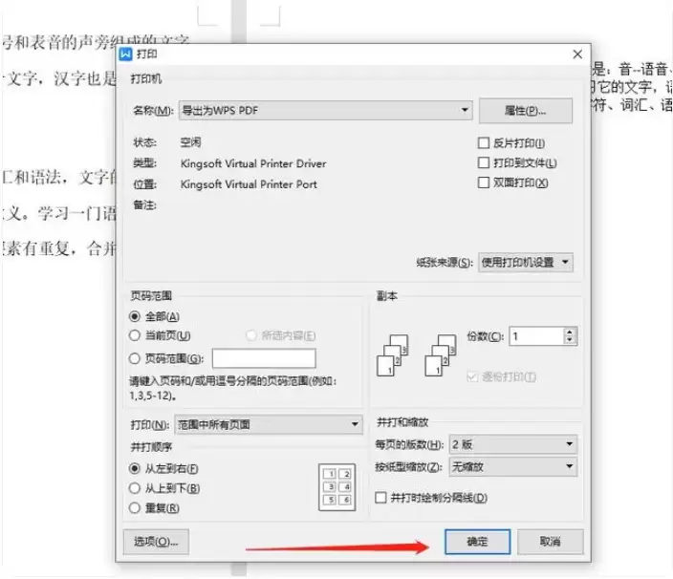Increase copies count with up arrow
The width and height of the screenshot is (673, 579).
pos(570,332)
